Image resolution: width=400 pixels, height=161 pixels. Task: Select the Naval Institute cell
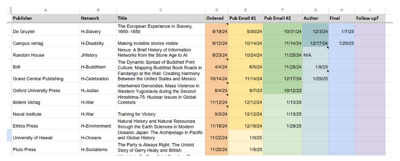tap(46, 112)
